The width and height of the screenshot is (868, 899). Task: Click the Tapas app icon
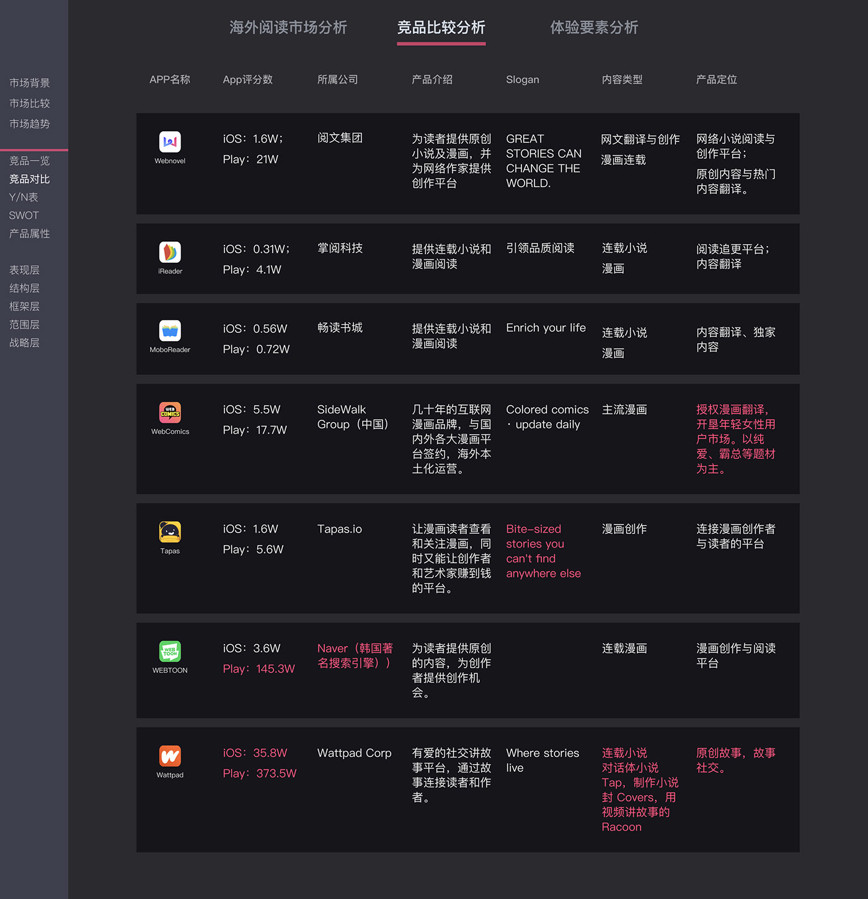(x=170, y=532)
